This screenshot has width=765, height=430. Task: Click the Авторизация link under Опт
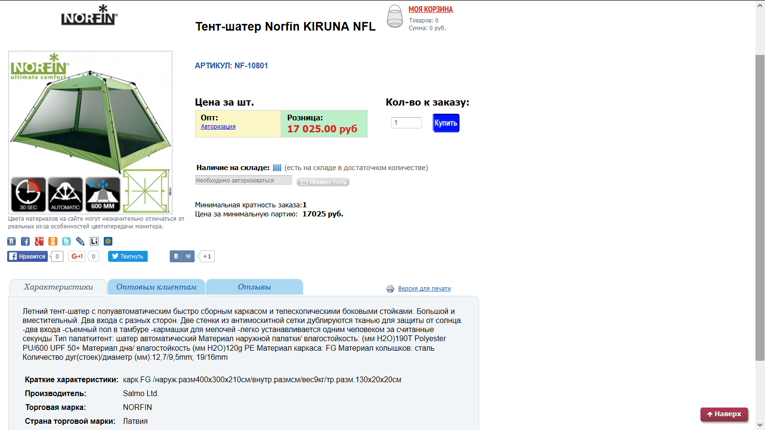(218, 127)
